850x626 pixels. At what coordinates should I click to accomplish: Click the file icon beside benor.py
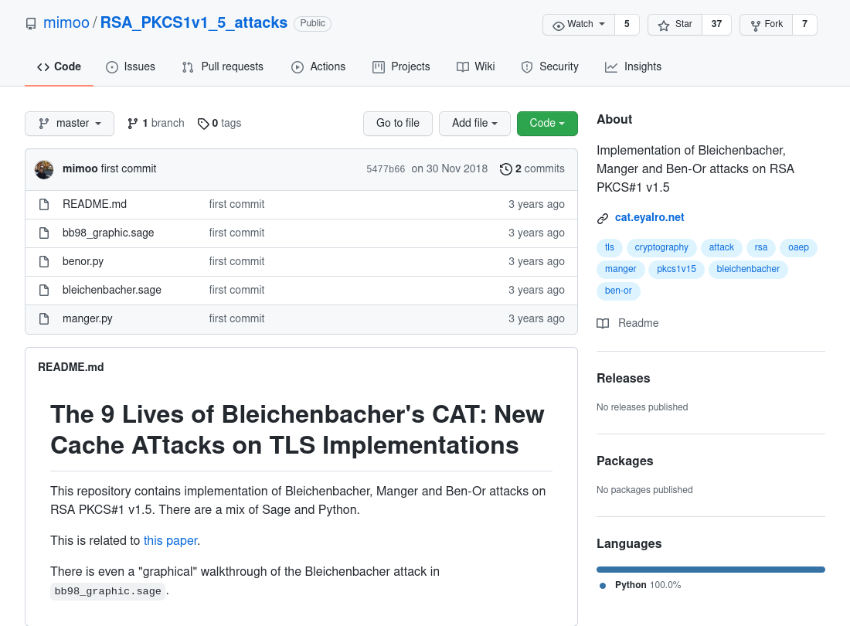[x=44, y=261]
